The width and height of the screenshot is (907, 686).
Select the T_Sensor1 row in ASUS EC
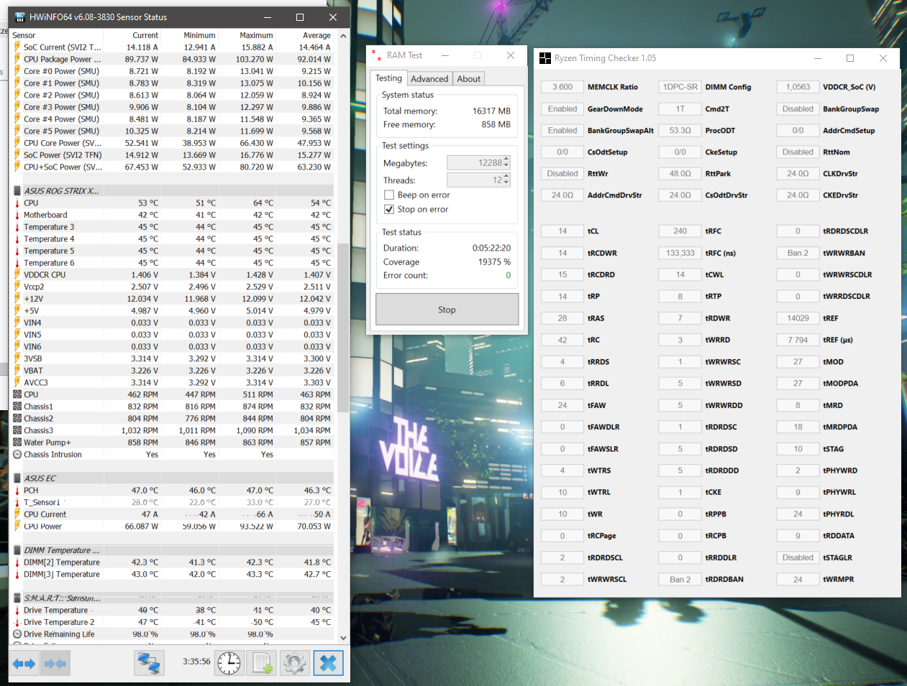(x=172, y=503)
